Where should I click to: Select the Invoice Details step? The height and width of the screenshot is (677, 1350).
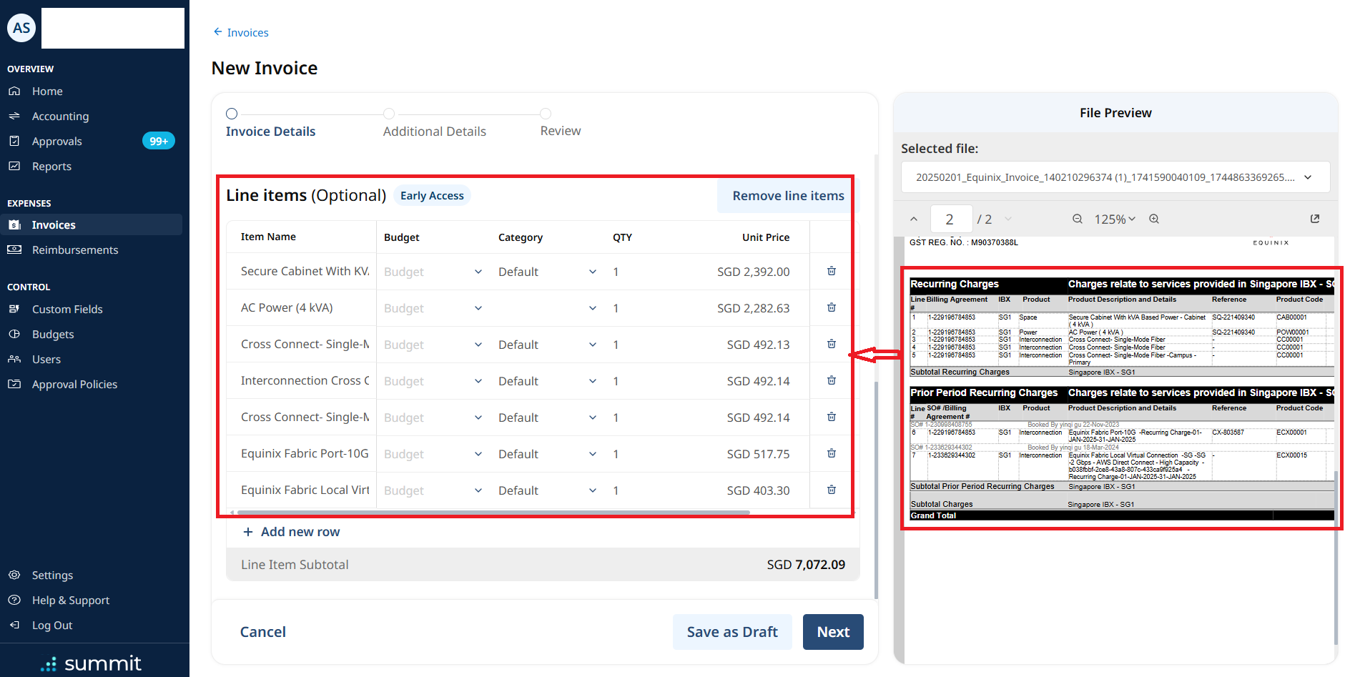(270, 132)
